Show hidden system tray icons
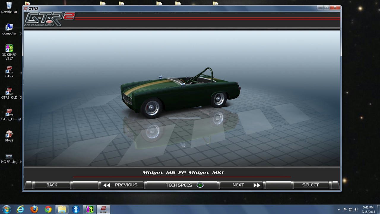This screenshot has width=380, height=214. pos(339,210)
